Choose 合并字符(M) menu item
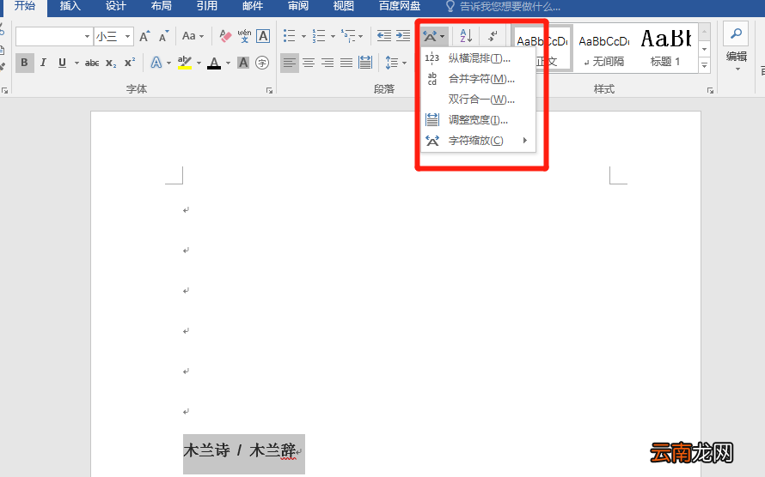765x477 pixels. click(x=478, y=79)
